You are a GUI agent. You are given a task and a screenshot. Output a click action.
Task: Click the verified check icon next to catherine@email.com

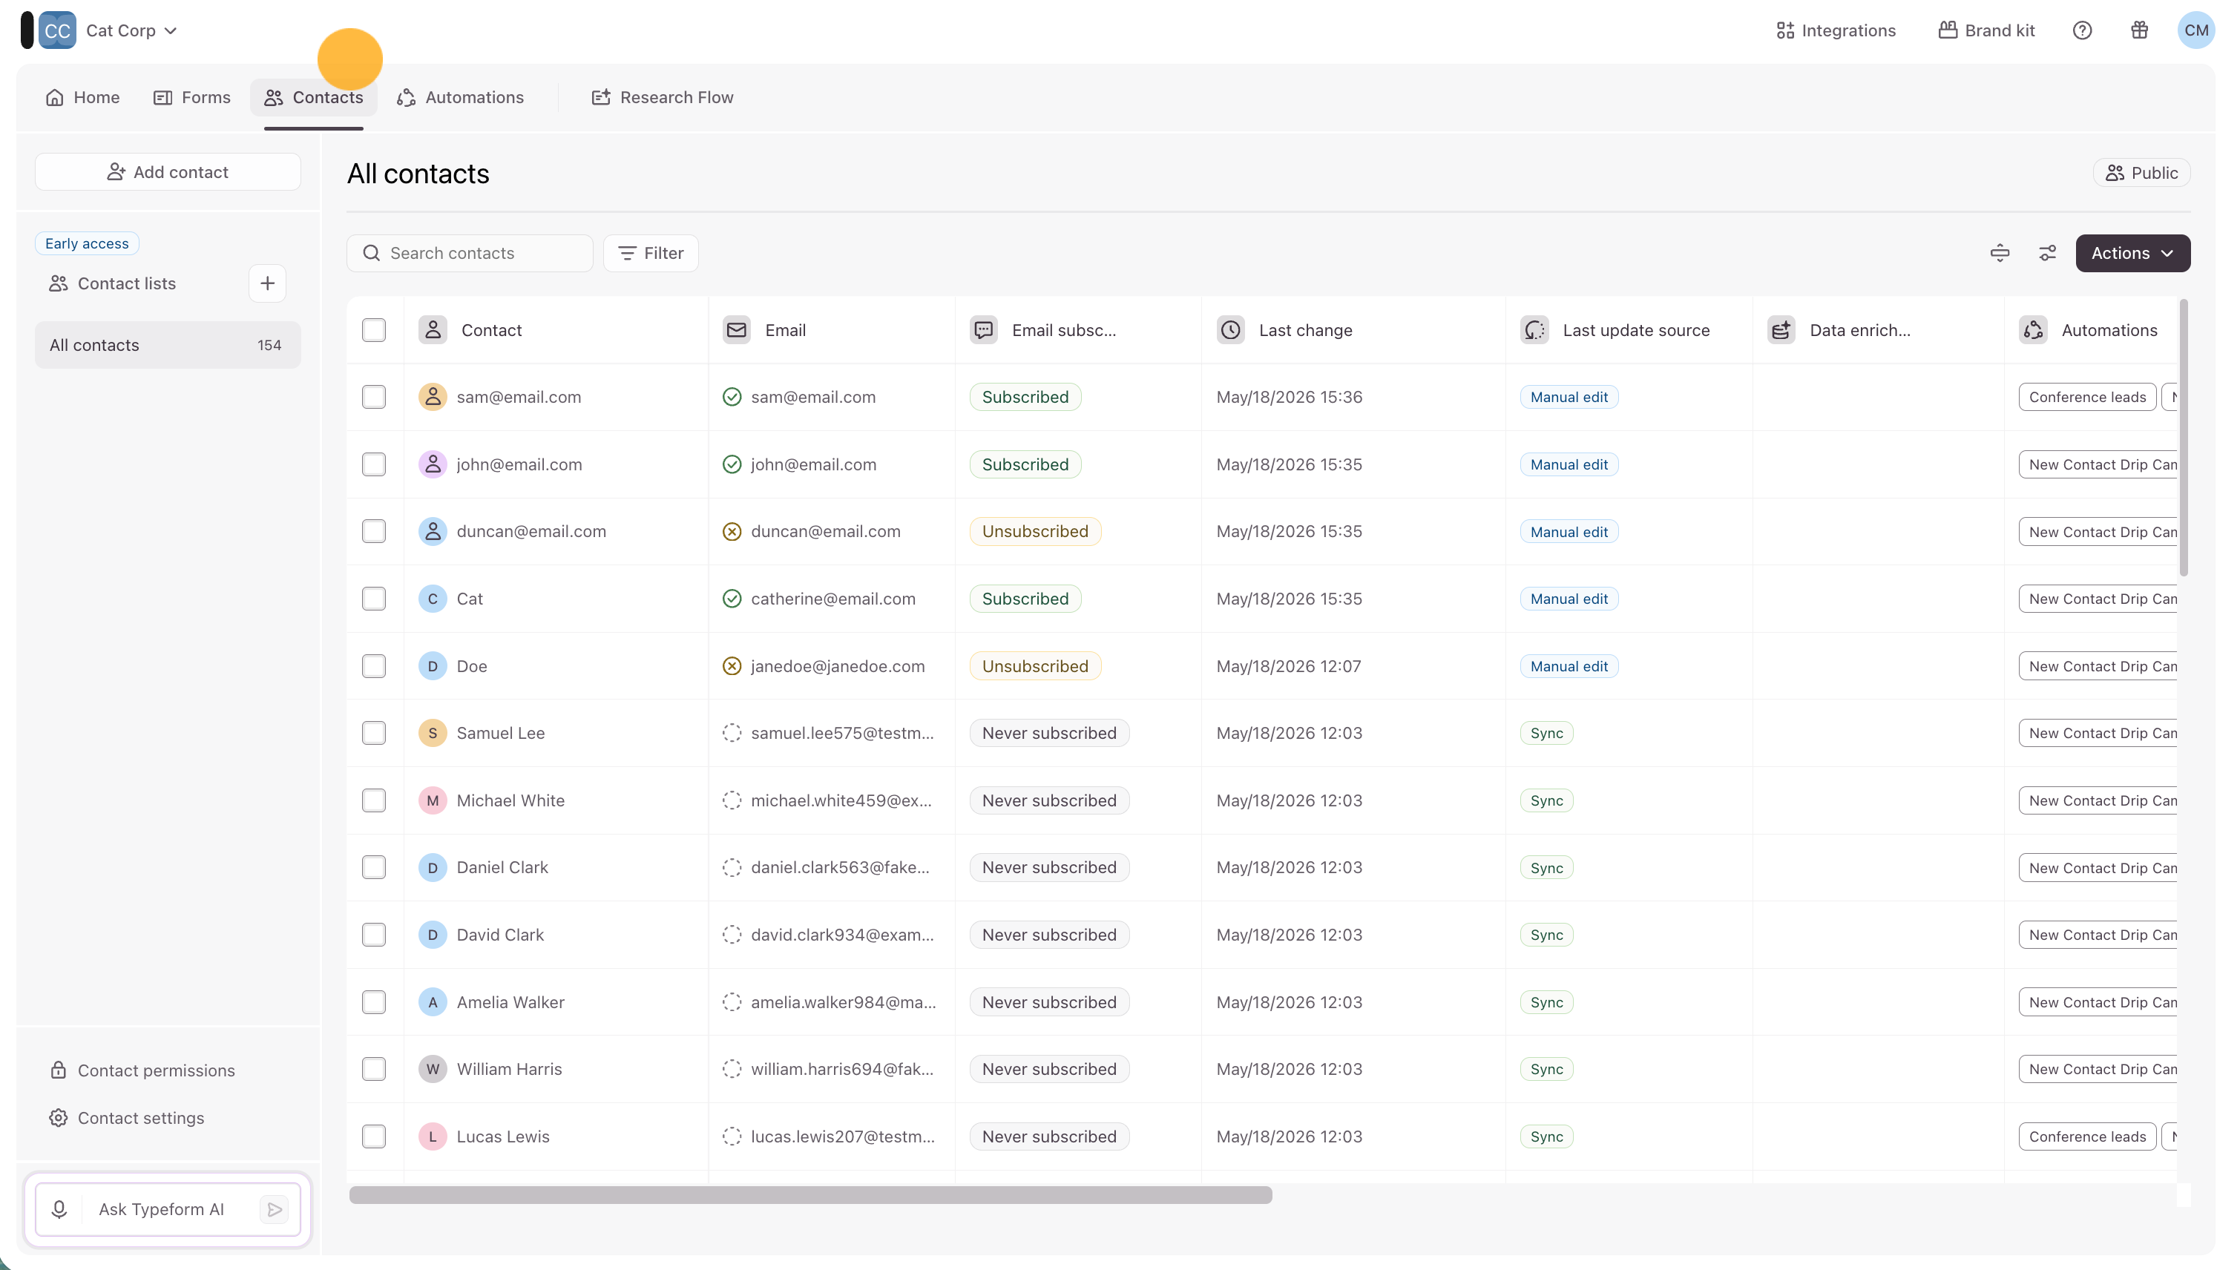(x=732, y=599)
